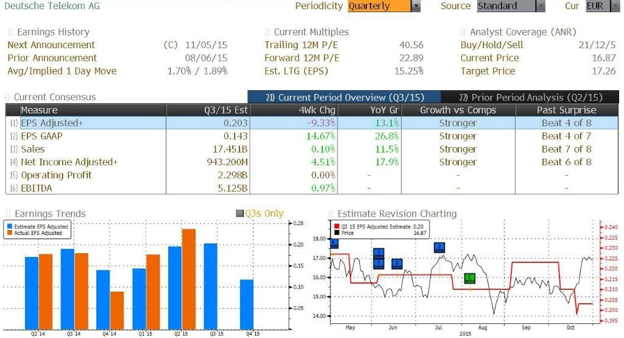
Task: Click the Deutsche Telekom AG title
Action: coord(52,5)
